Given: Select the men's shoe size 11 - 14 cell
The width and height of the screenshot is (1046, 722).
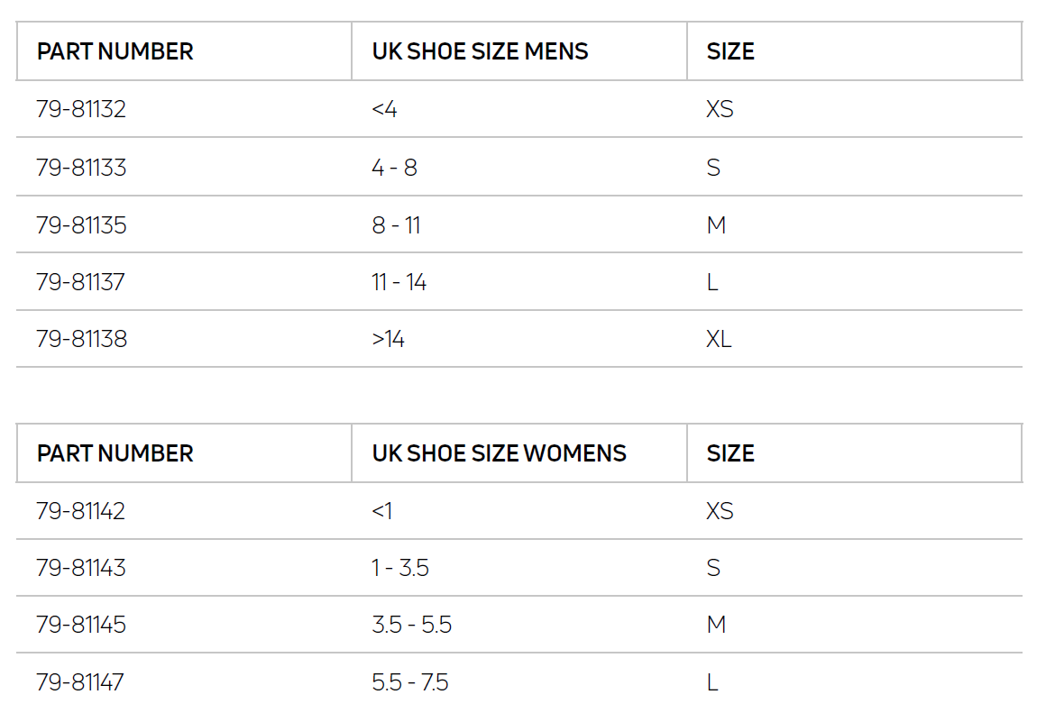Looking at the screenshot, I should pyautogui.click(x=399, y=282).
